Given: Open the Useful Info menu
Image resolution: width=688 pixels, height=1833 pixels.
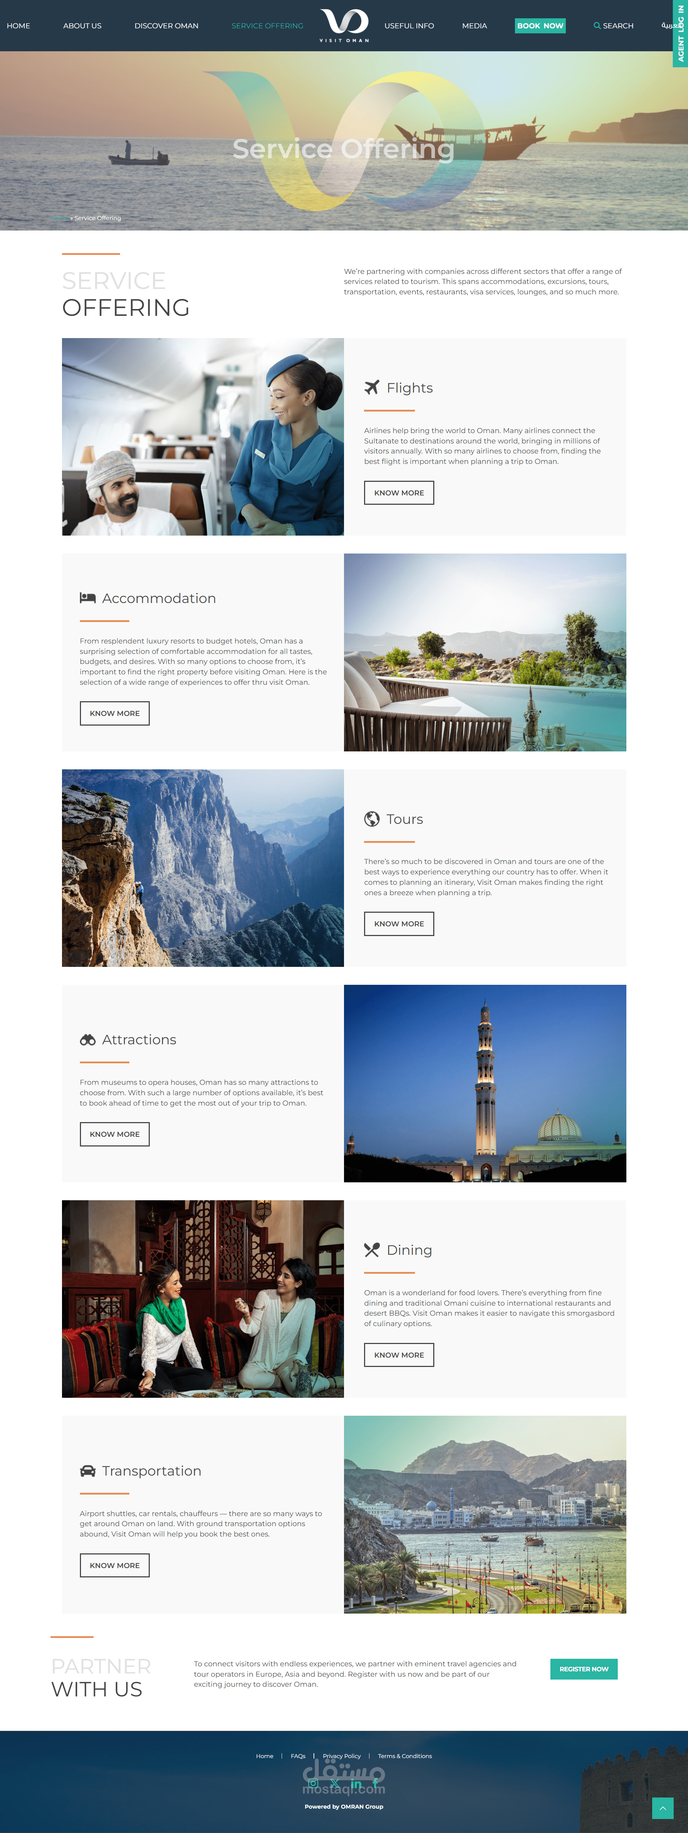Looking at the screenshot, I should click(409, 25).
